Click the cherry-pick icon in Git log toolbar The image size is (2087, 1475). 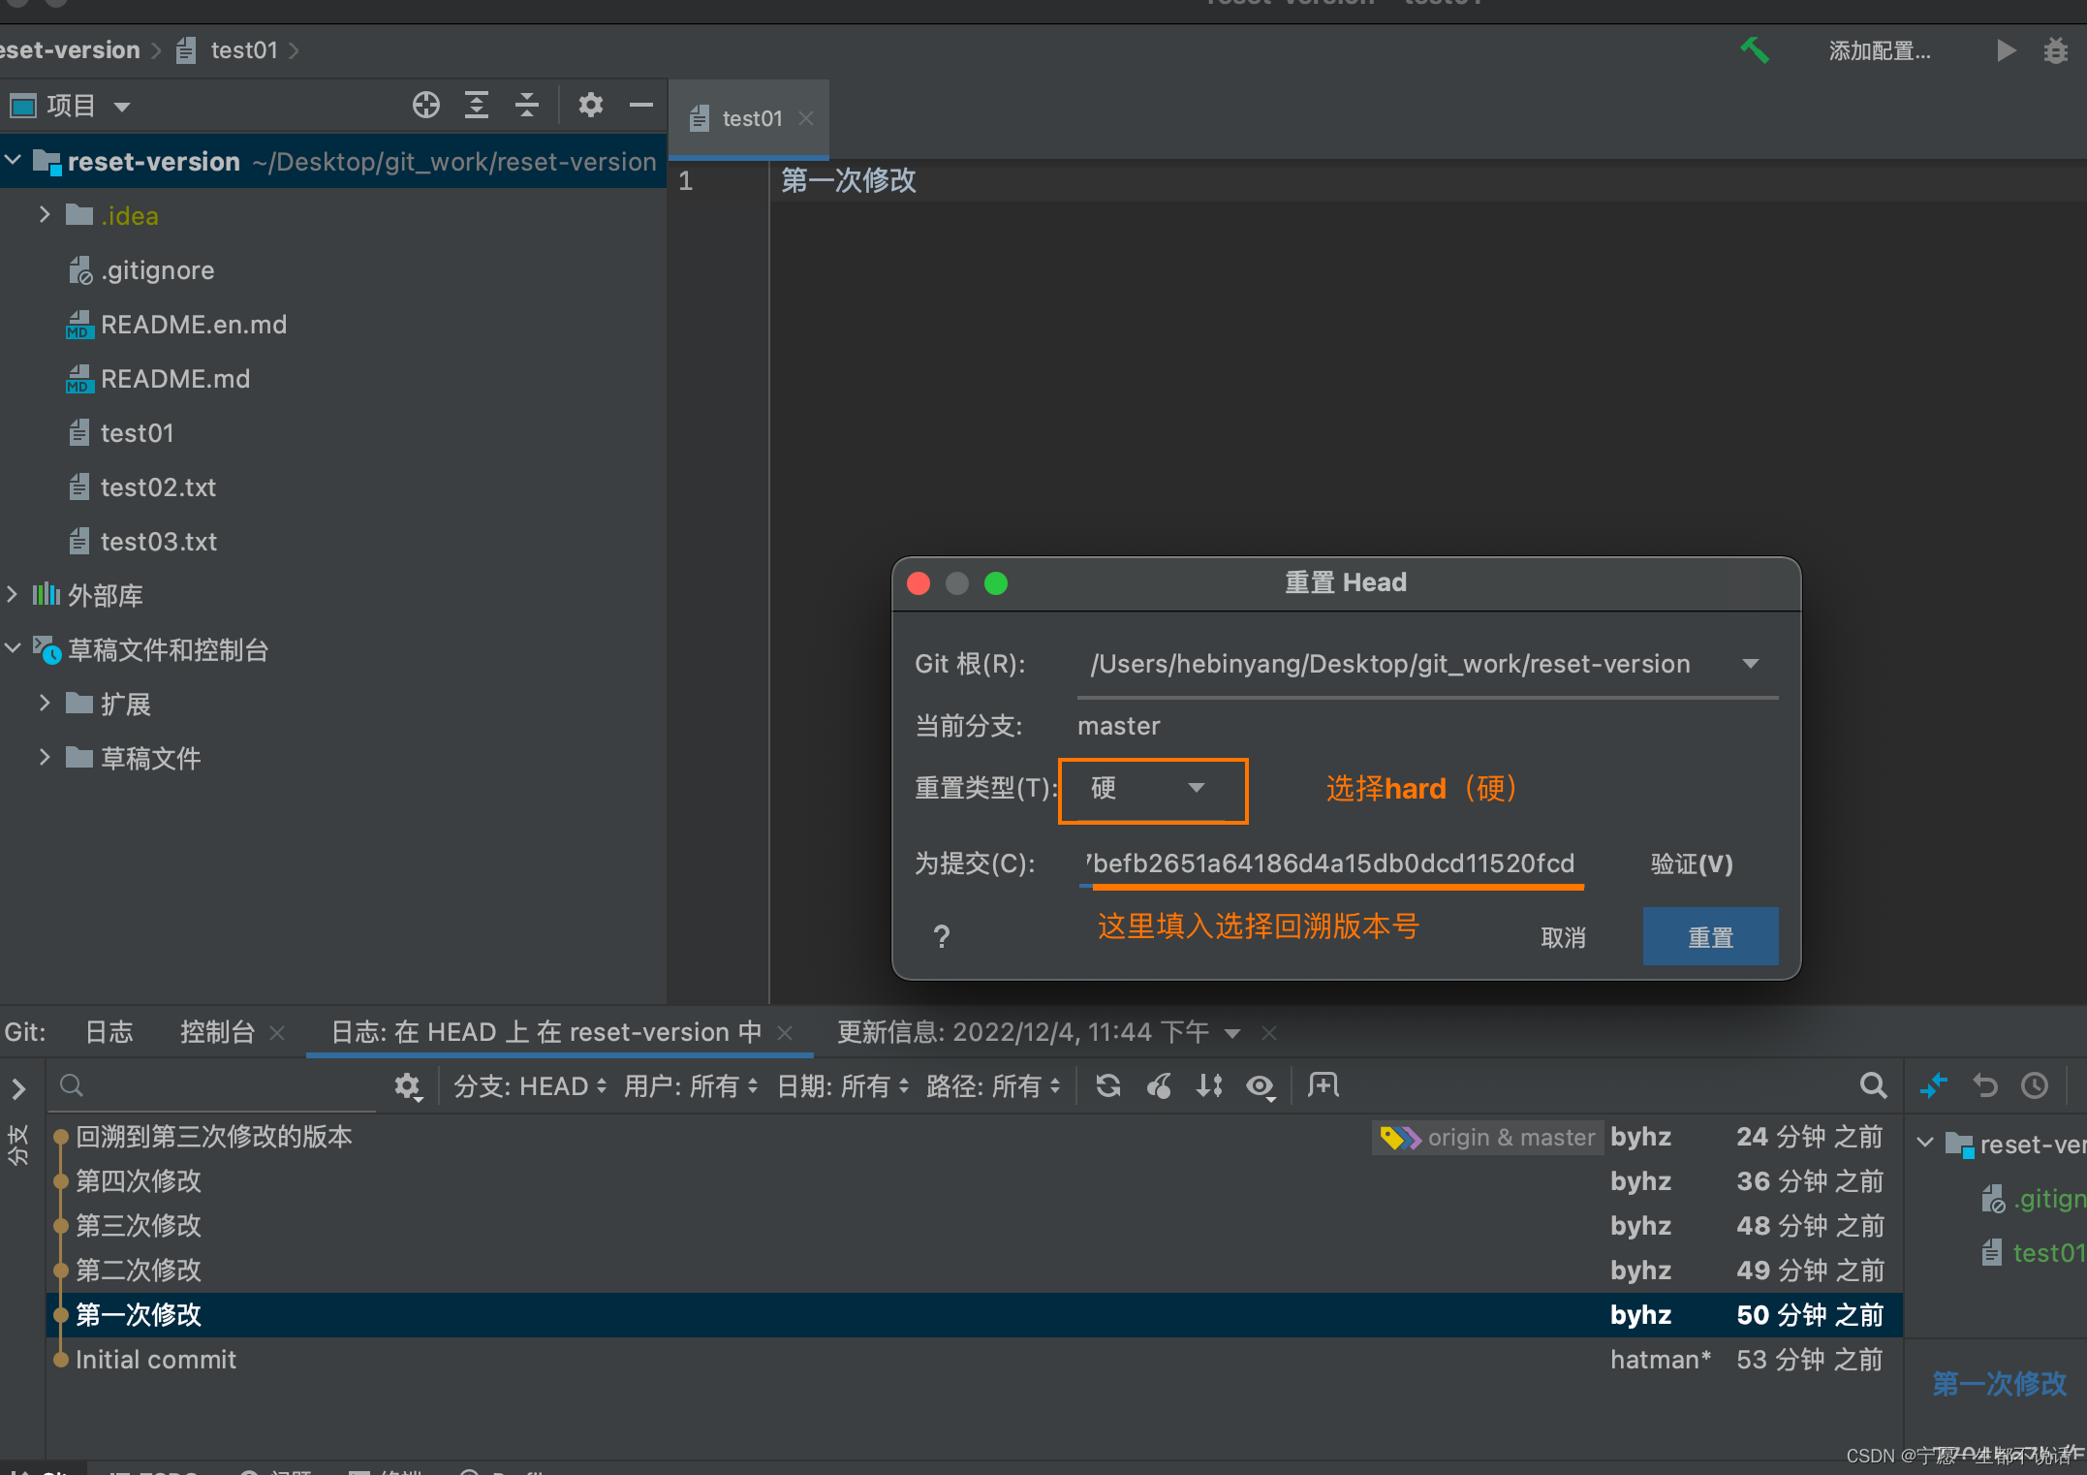click(x=1159, y=1086)
